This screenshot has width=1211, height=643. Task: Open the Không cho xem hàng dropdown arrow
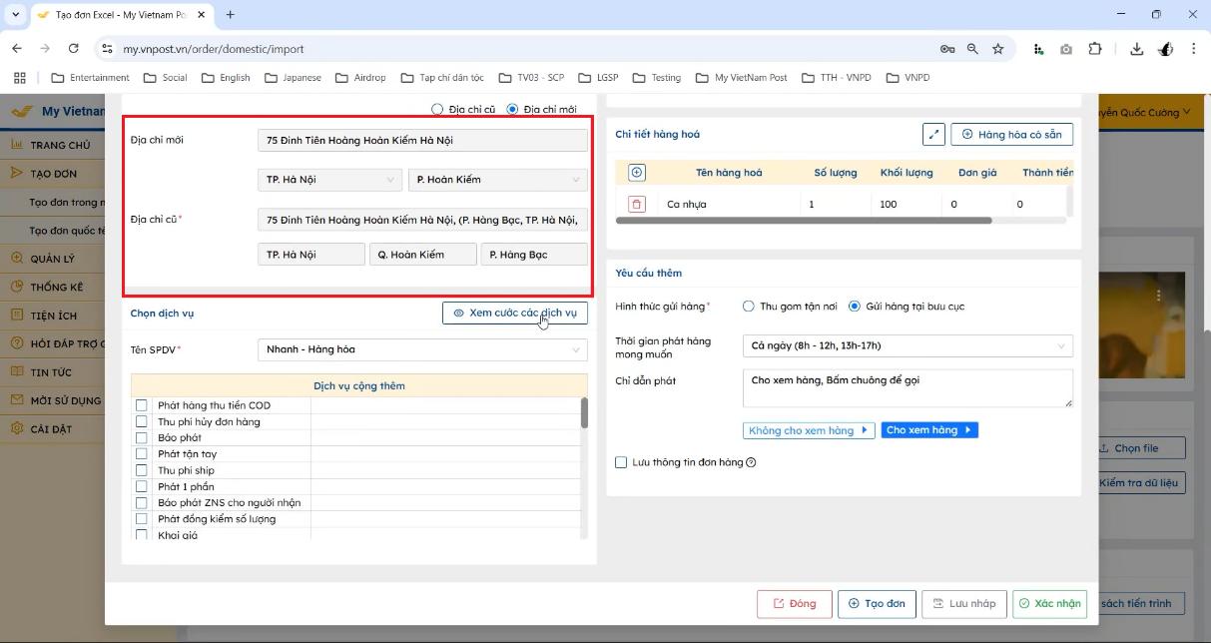click(864, 430)
